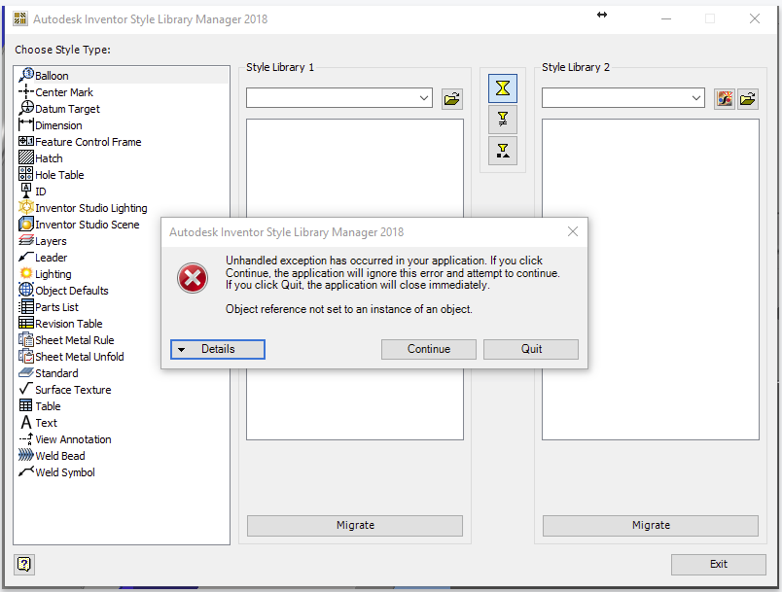Click the bottom hourglass filter icon
The width and height of the screenshot is (782, 592).
coord(502,151)
